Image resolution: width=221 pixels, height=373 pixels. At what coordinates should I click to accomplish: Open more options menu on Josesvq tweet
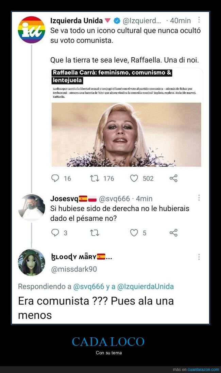(x=199, y=198)
